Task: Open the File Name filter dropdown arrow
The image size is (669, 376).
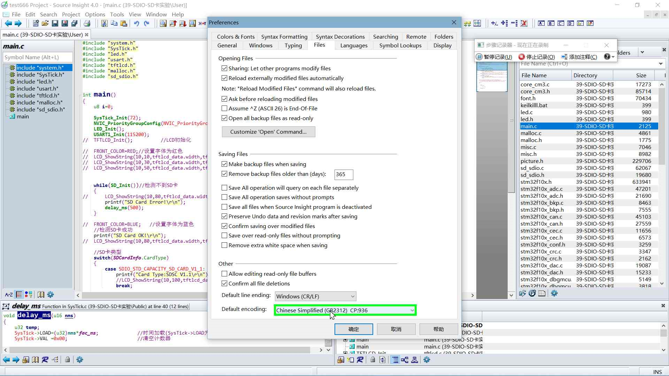Action: [661, 64]
